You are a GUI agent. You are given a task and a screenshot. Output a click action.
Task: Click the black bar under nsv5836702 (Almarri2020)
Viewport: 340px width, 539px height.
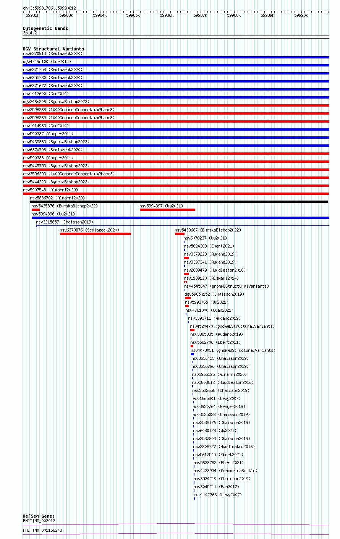[x=179, y=202]
